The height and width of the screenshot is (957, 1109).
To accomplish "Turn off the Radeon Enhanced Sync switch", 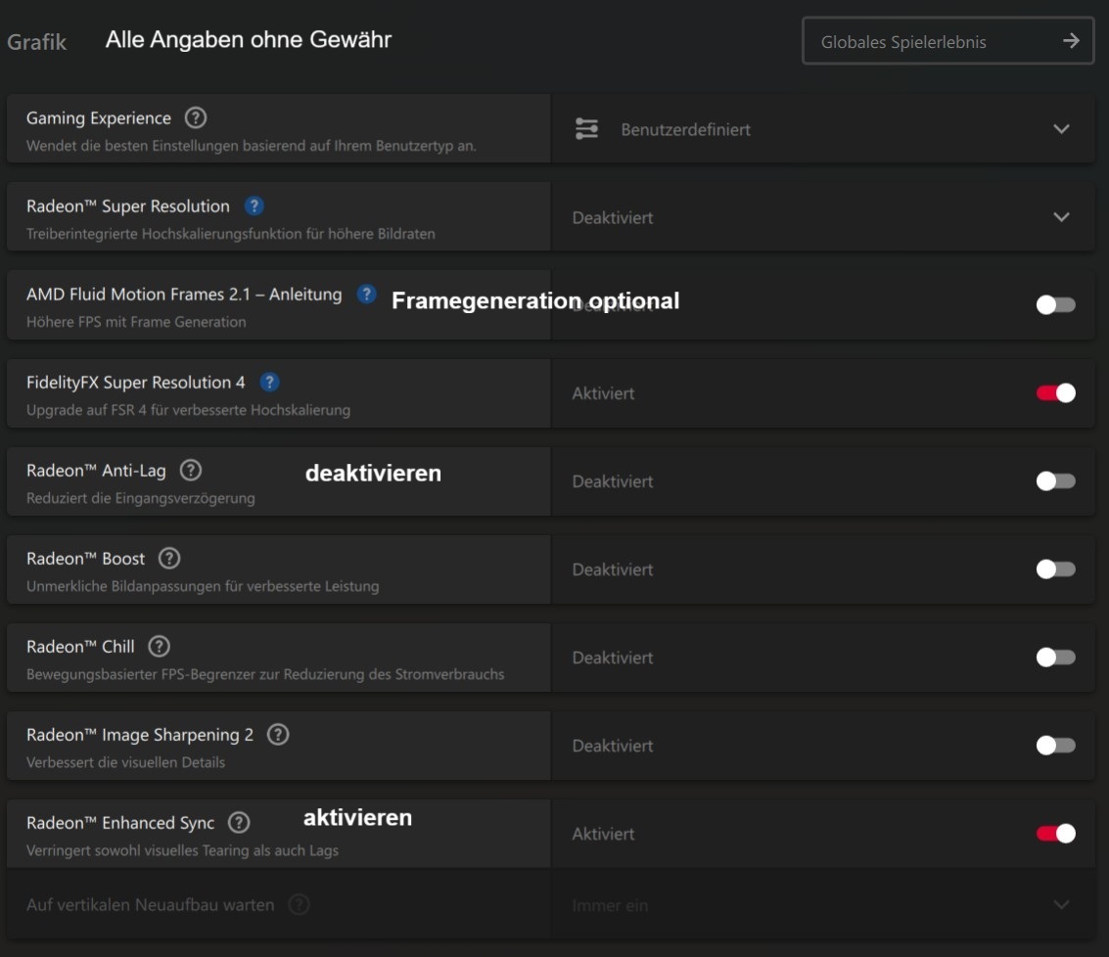I will tap(1055, 834).
